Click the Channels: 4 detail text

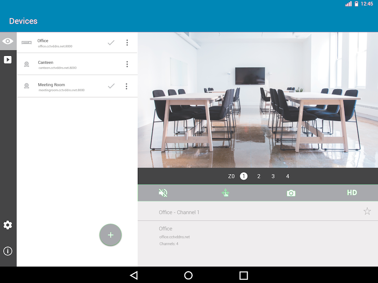(169, 244)
